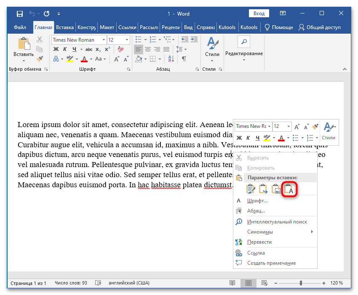Viewport: 358px width, 295px height.
Task: Click the zoom slider in the status bar
Action: coord(300,283)
